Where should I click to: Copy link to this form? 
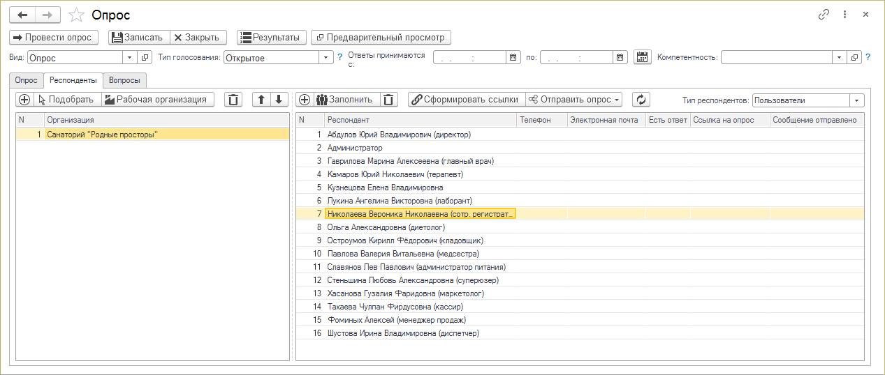tap(824, 15)
